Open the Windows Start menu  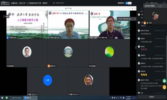click(2, 98)
